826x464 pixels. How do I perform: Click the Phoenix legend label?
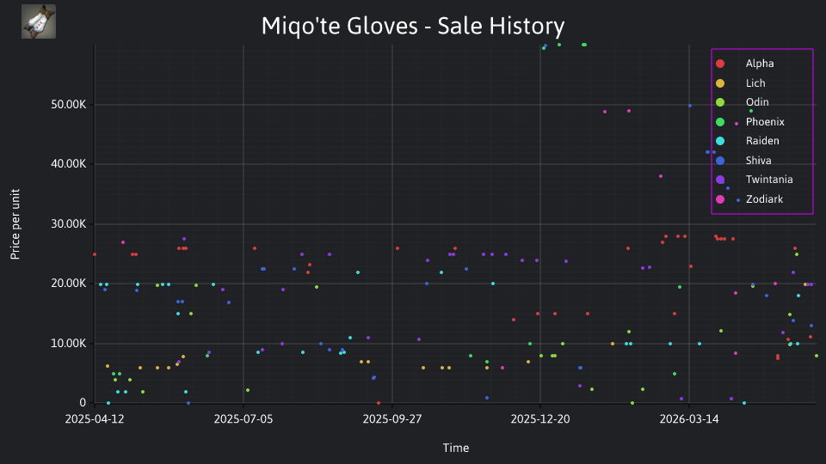coord(765,122)
